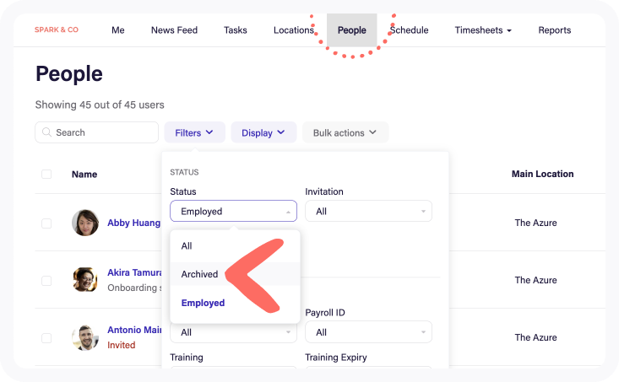Click the search magnifier icon
Image resolution: width=619 pixels, height=382 pixels.
[46, 132]
